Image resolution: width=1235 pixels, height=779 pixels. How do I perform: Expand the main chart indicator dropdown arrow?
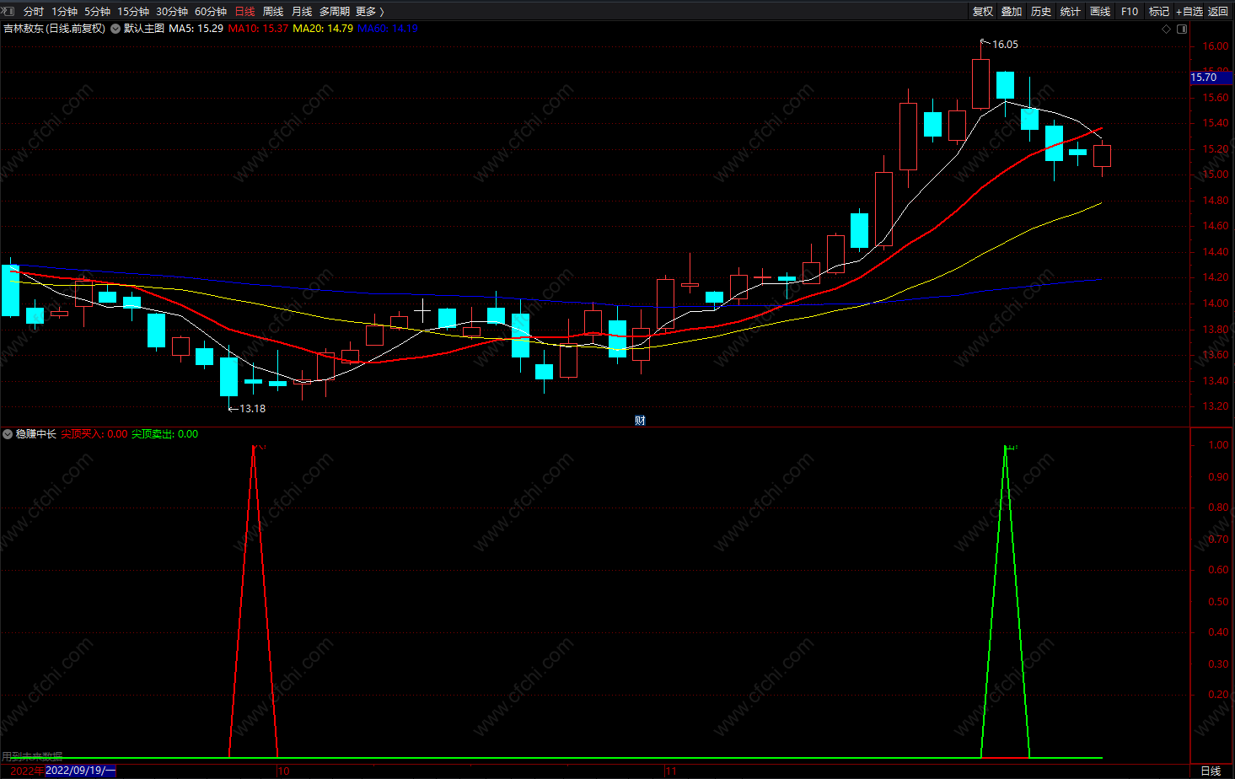(x=115, y=29)
